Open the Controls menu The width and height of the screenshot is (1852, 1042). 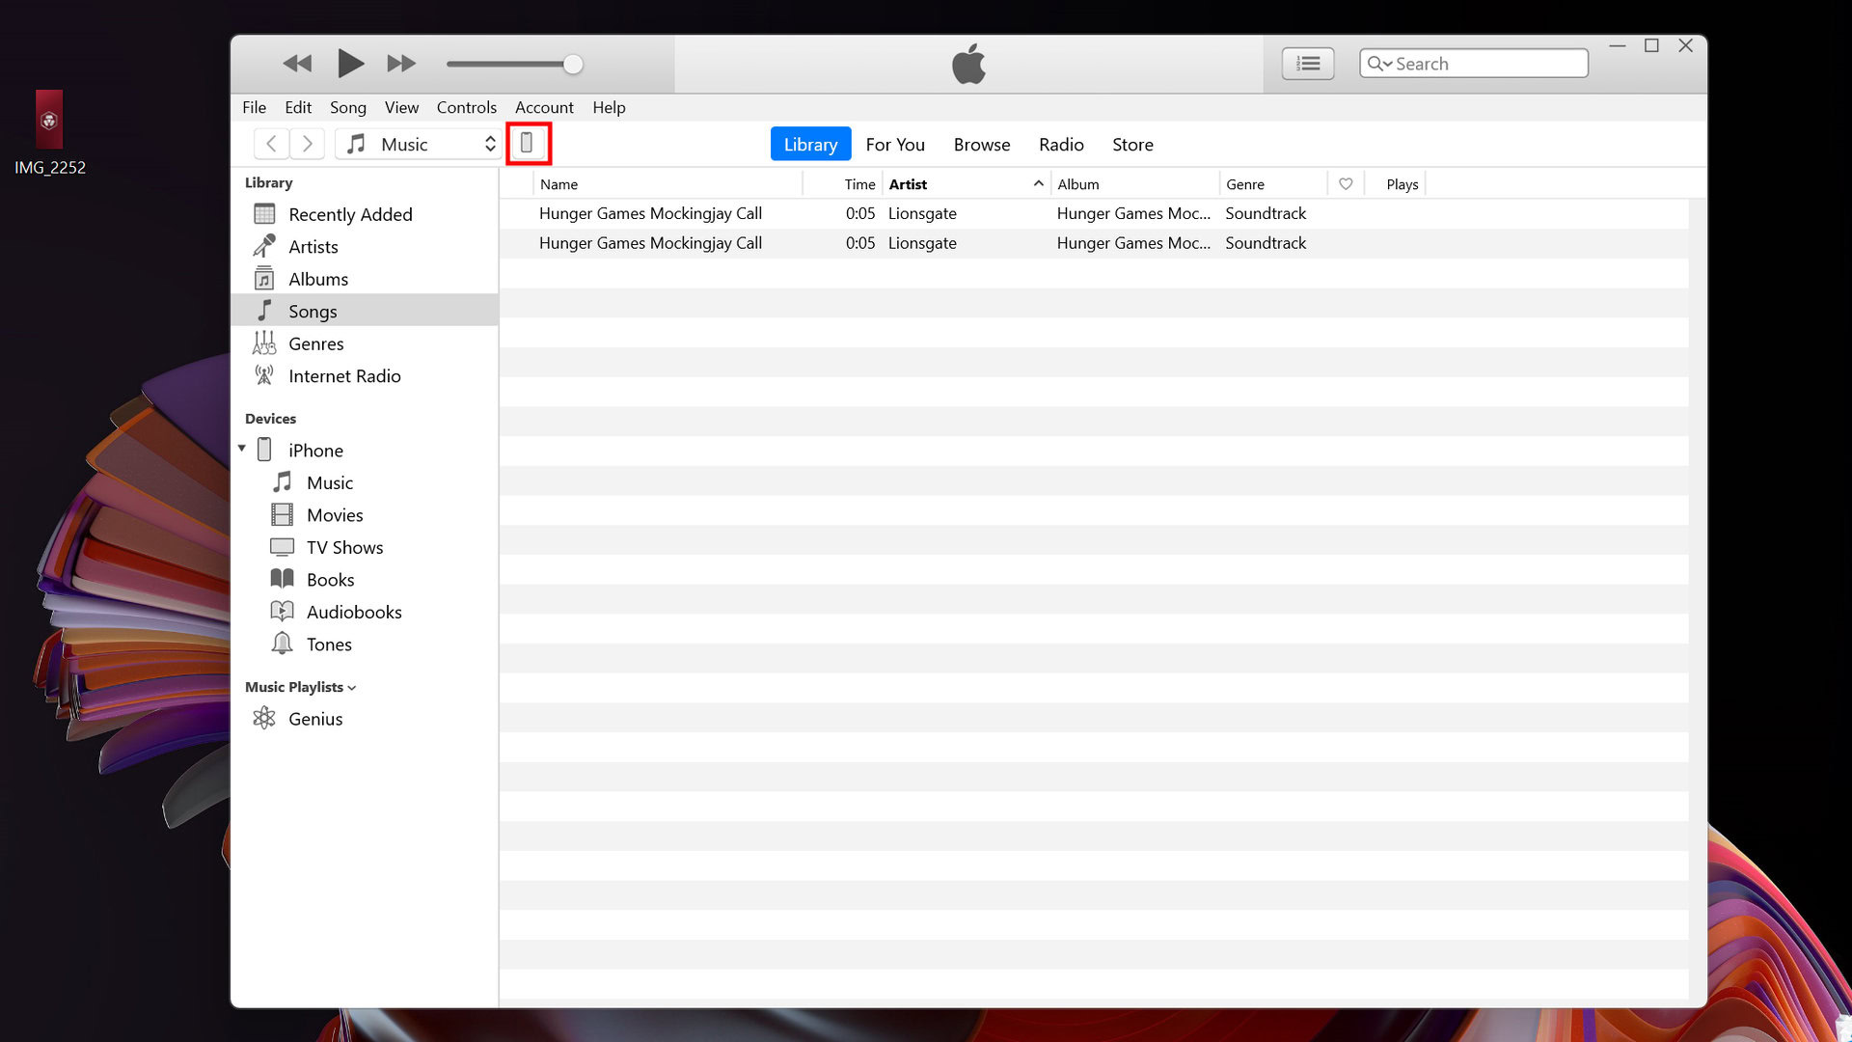(466, 107)
